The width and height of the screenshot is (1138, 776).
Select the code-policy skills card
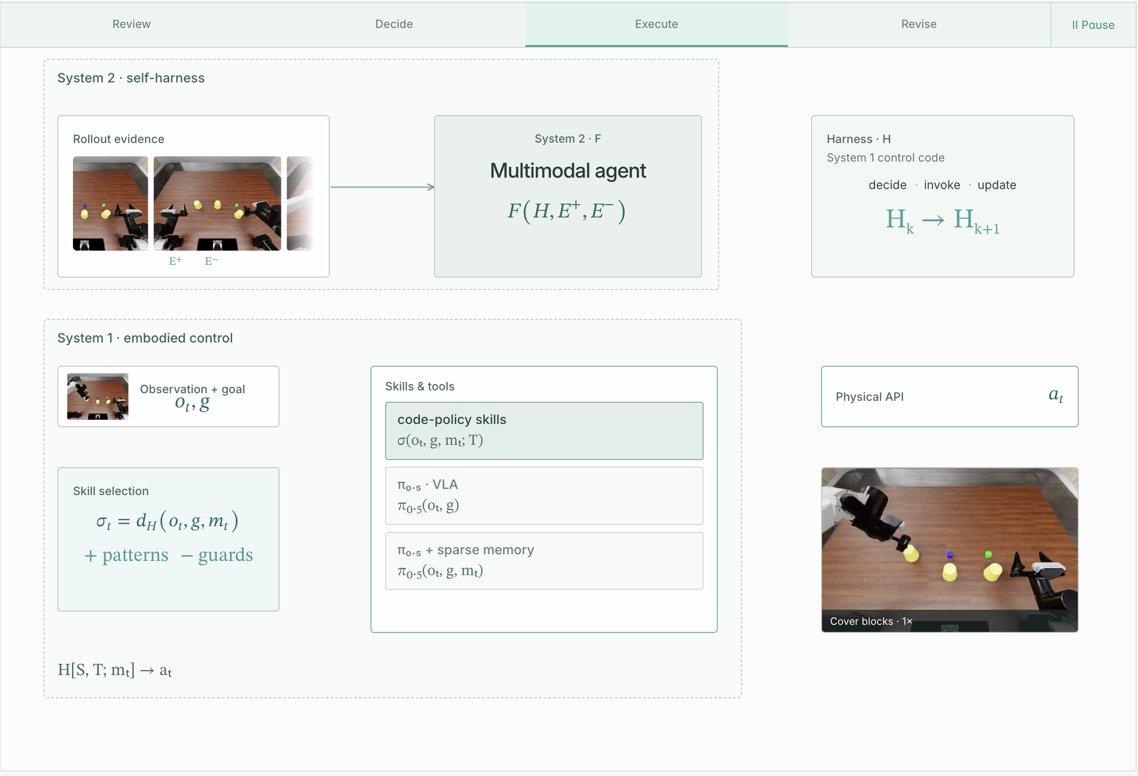[x=544, y=430]
